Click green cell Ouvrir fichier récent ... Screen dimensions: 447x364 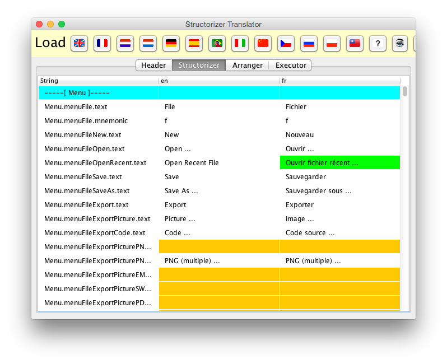coord(340,163)
